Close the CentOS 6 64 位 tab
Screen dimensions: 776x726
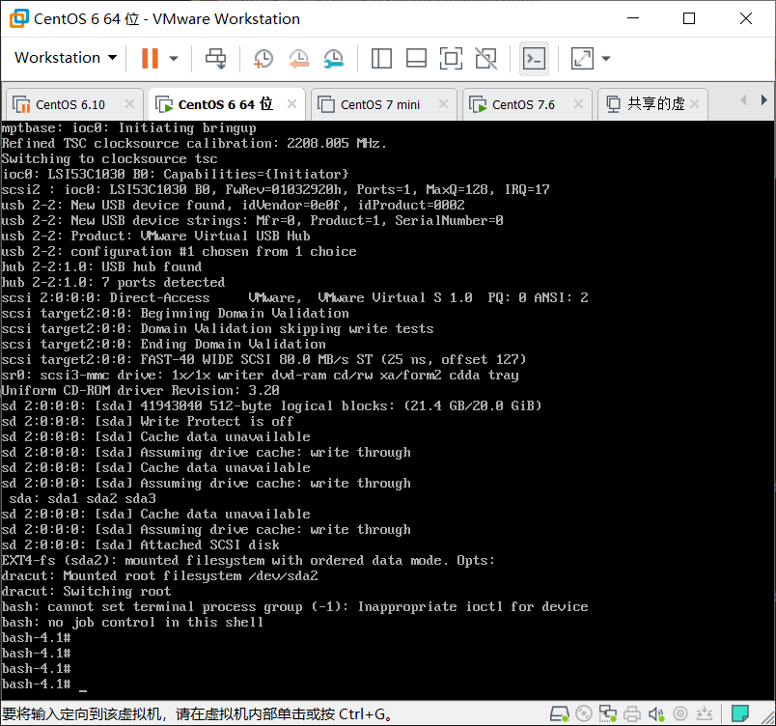[x=292, y=104]
